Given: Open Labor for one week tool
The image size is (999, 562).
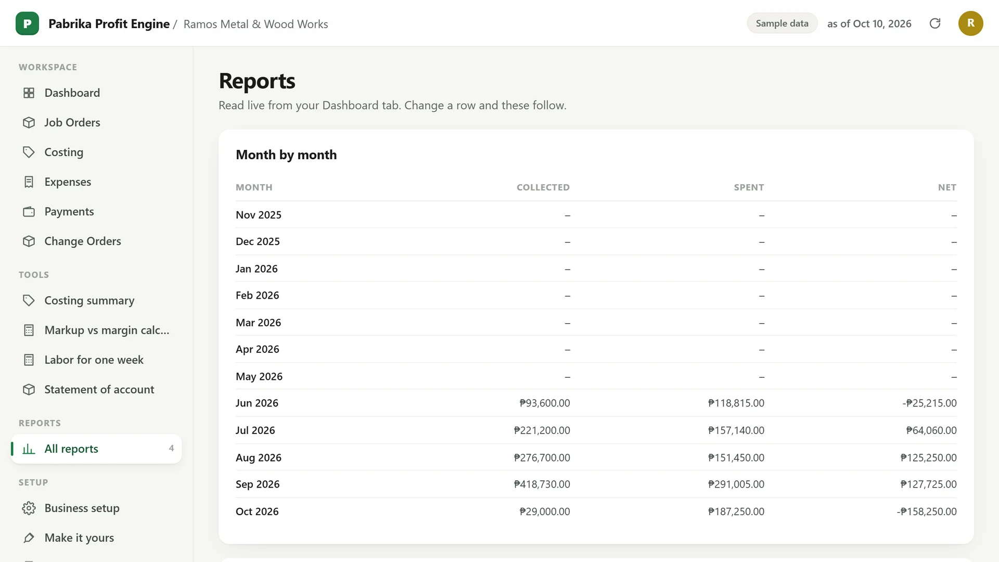Looking at the screenshot, I should point(97,360).
